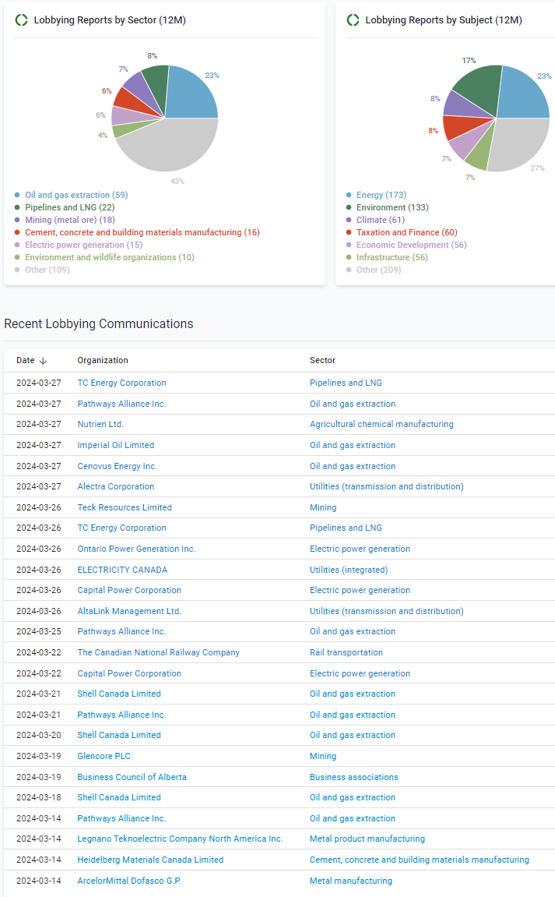555x897 pixels.
Task: Open Cenovus Energy Inc. organization link
Action: (x=118, y=466)
